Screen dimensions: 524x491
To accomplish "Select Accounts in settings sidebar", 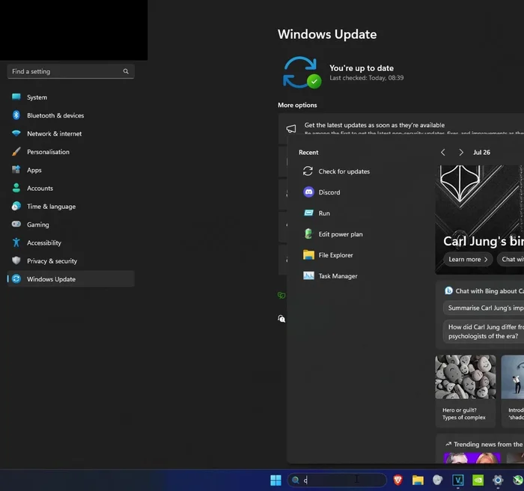I will pos(70,188).
